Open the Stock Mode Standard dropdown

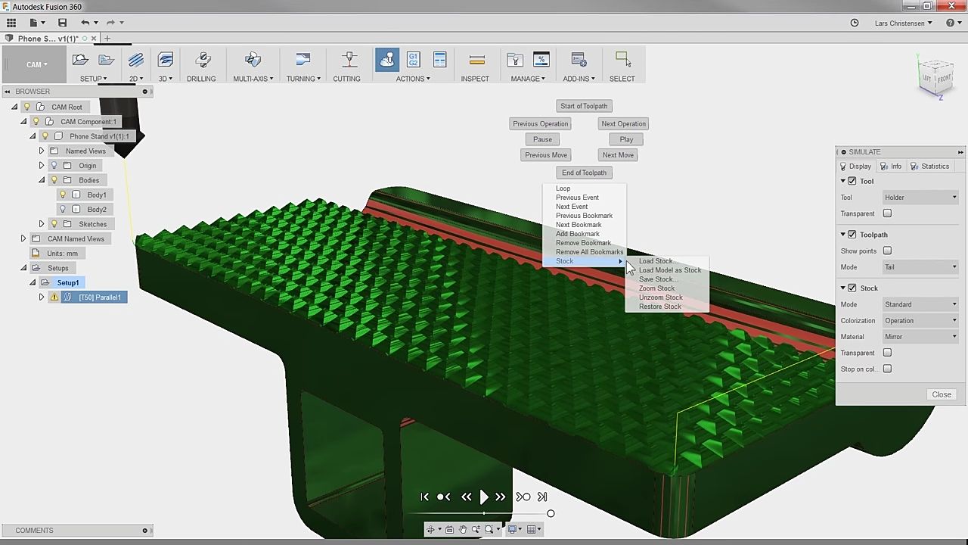pos(920,304)
